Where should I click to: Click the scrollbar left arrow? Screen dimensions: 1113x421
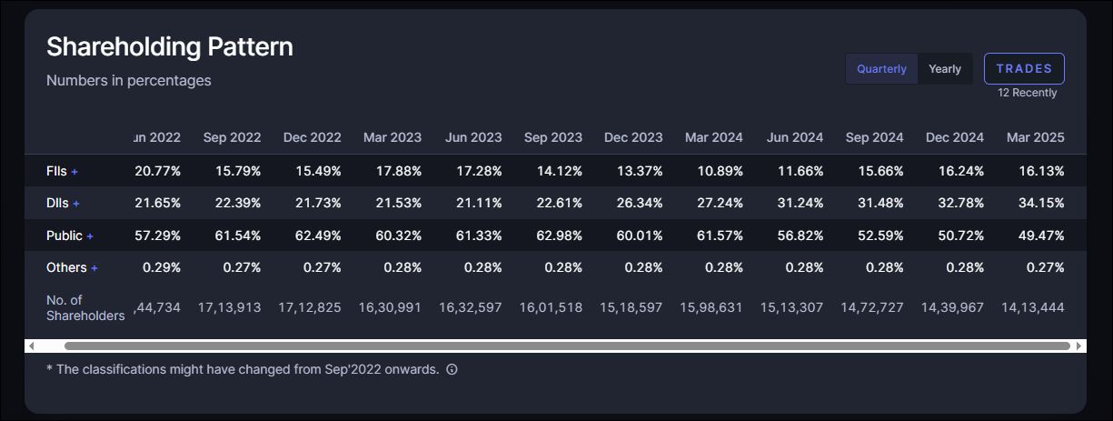(x=32, y=346)
